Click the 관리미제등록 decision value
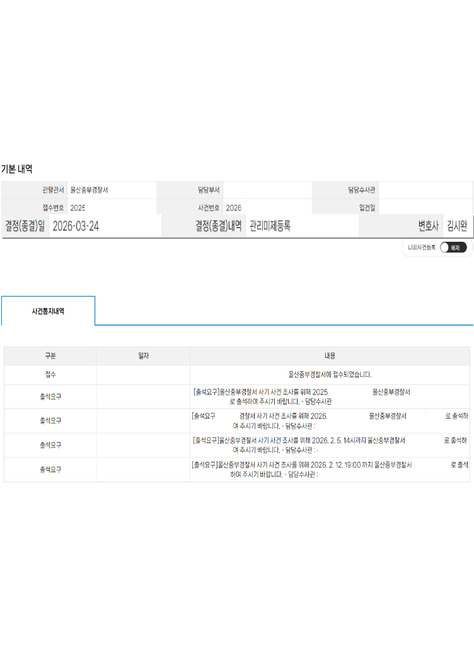 coord(270,227)
